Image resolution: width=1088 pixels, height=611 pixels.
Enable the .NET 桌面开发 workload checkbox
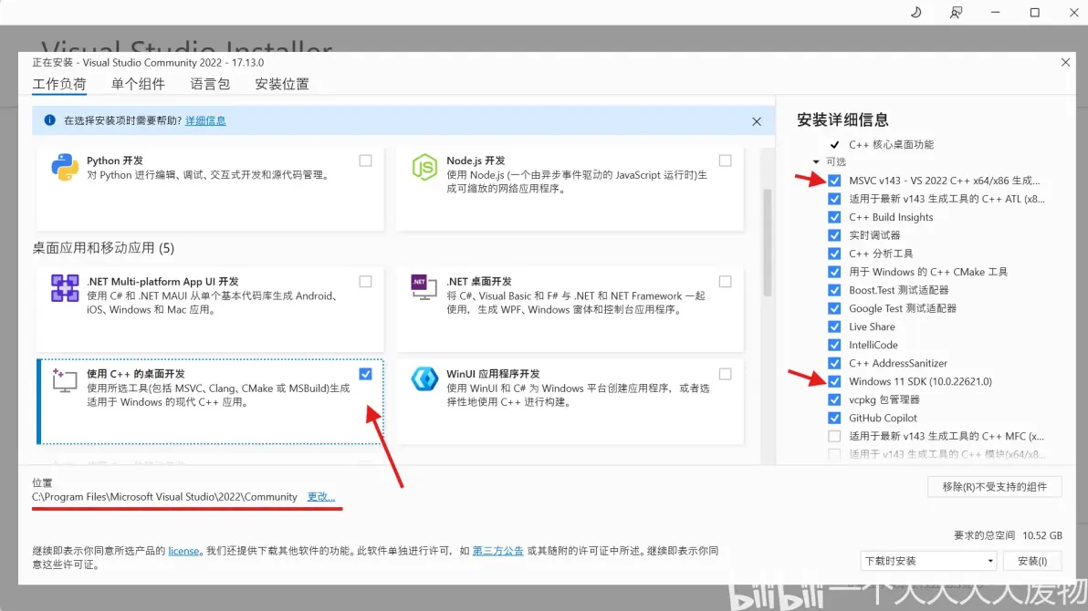725,282
